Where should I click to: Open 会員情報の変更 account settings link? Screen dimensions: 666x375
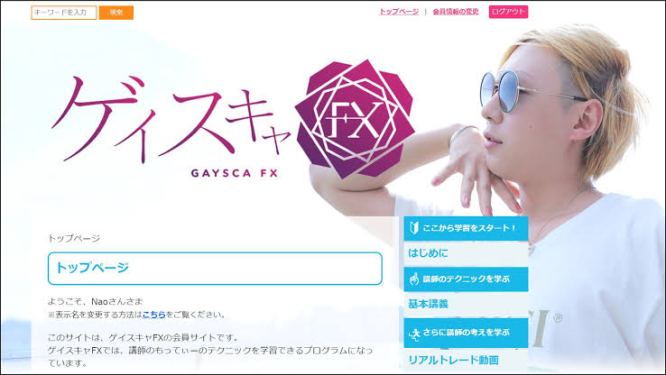(456, 12)
